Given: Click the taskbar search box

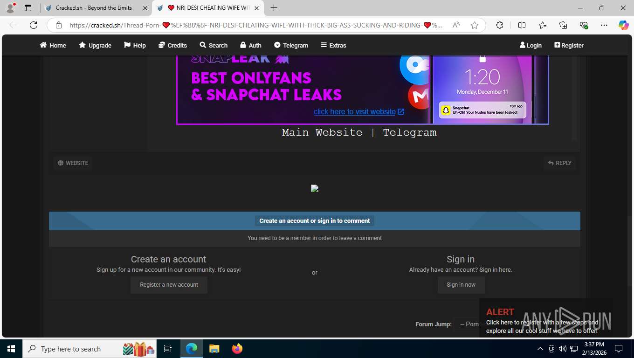Looking at the screenshot, I should 90,349.
